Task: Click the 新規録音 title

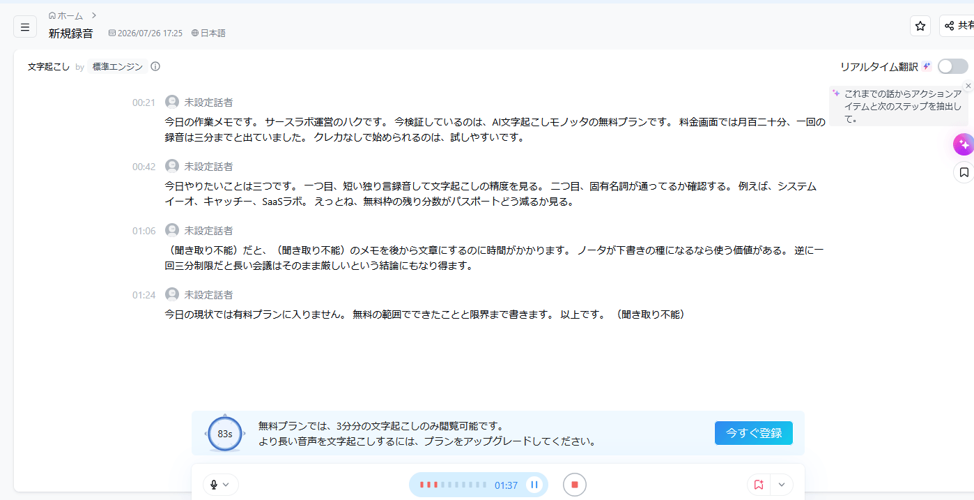Action: [70, 33]
